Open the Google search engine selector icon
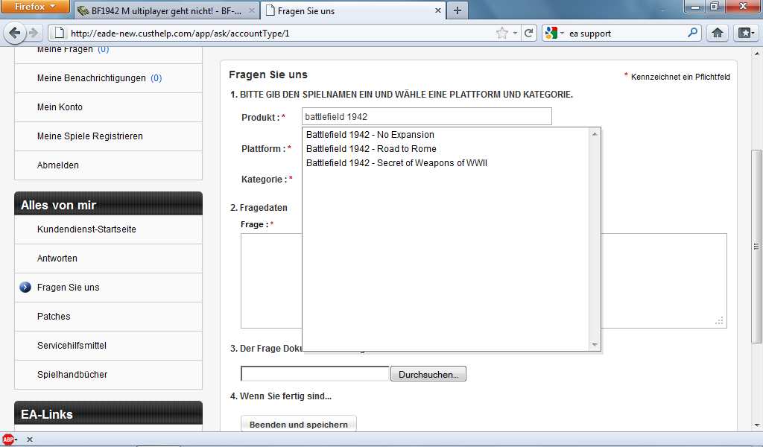 551,33
